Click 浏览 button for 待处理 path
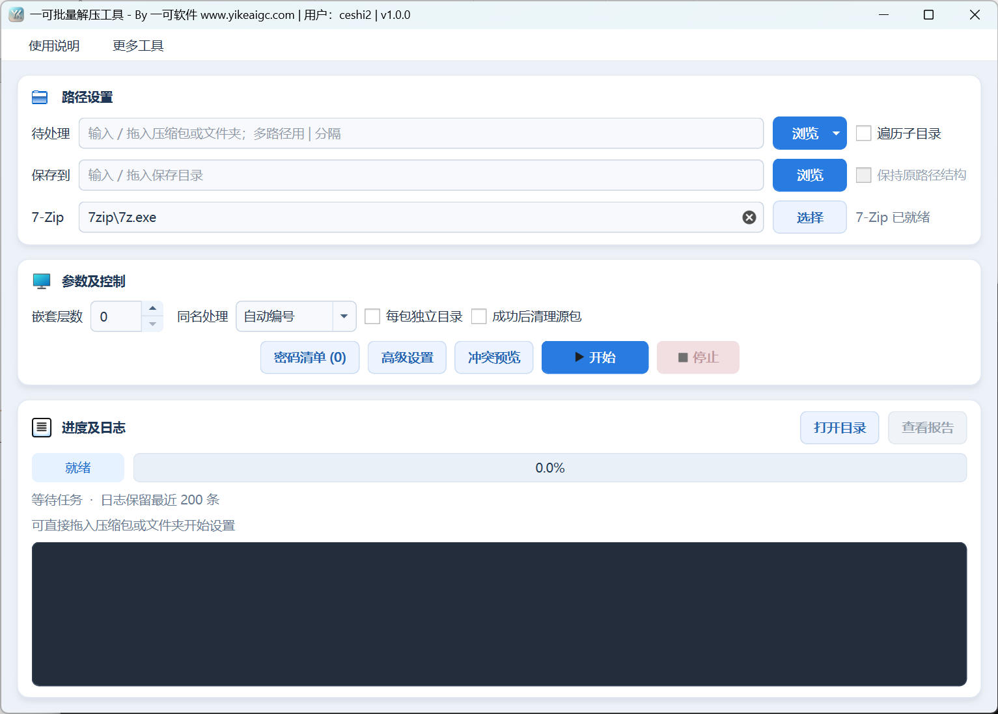998x714 pixels. point(805,133)
